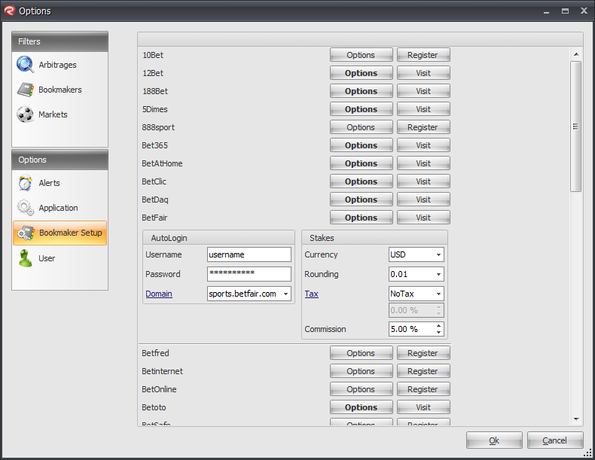This screenshot has height=460, width=595.
Task: Open Arbitrages filter via magnifier icon
Action: coord(25,65)
